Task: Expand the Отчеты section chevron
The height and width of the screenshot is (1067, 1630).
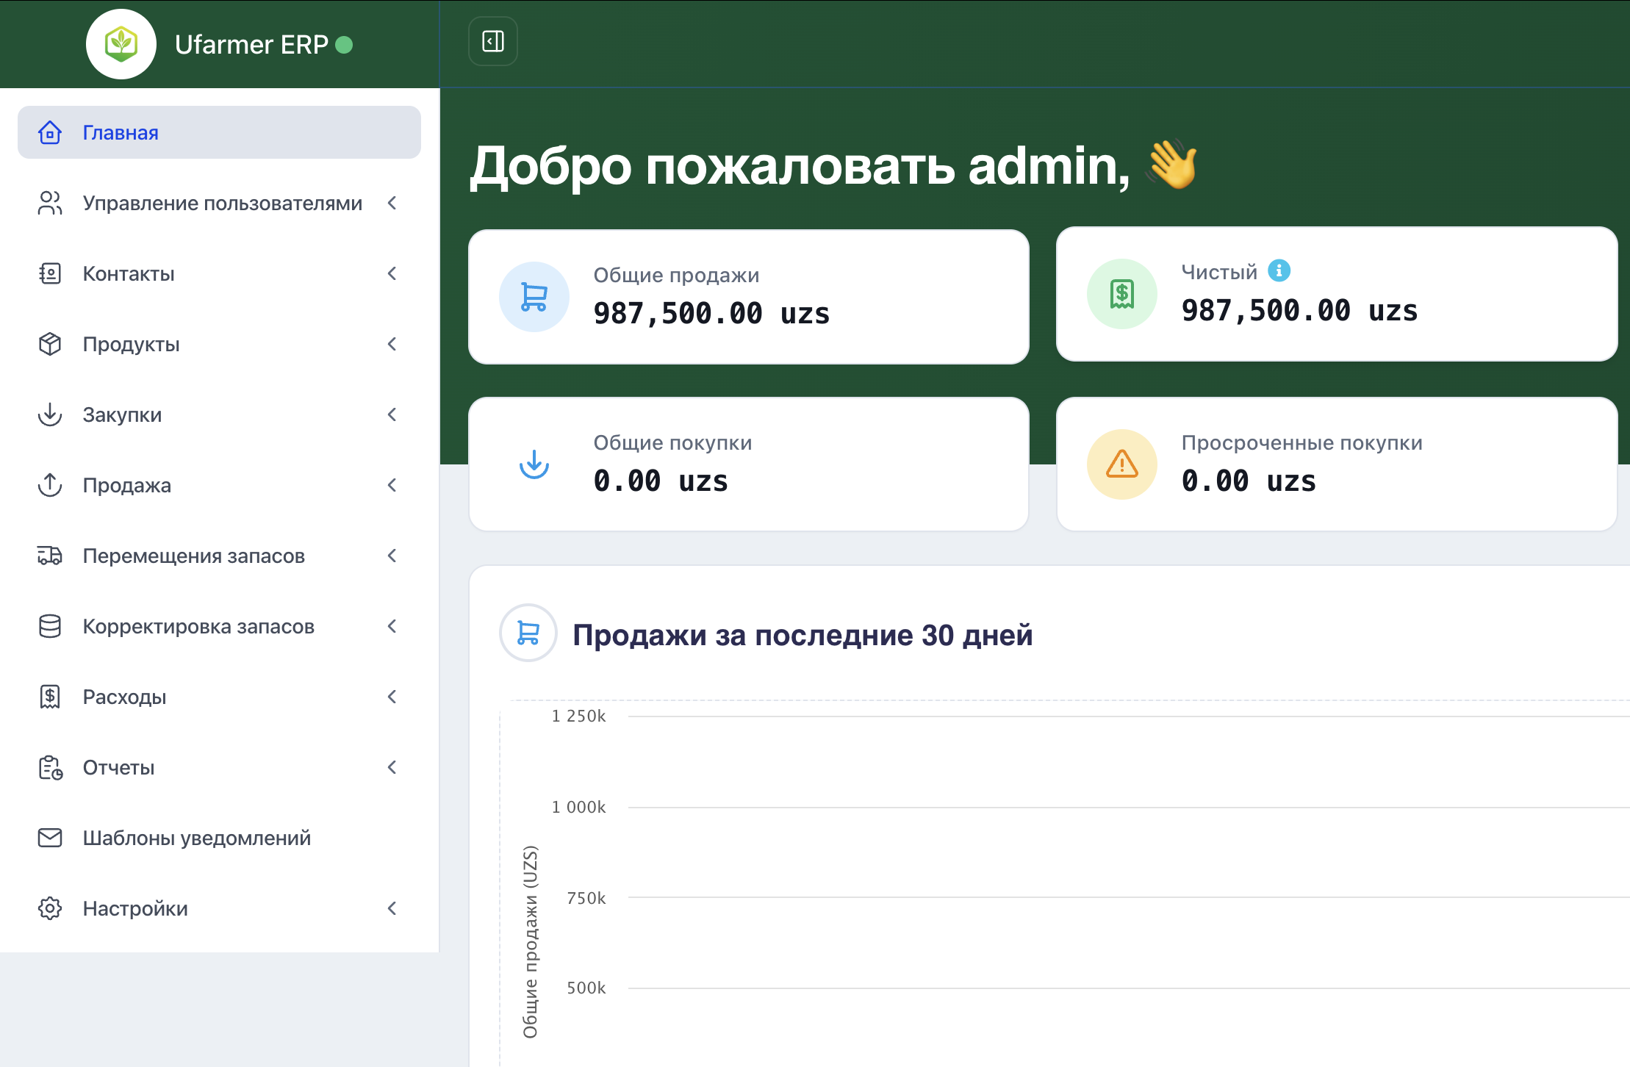Action: point(393,767)
